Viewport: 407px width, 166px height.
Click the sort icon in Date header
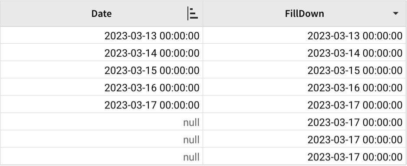tap(193, 13)
